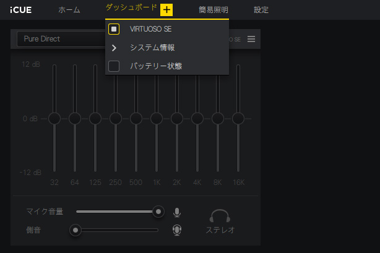Switch to the ホーム tab
380x253 pixels.
[69, 10]
